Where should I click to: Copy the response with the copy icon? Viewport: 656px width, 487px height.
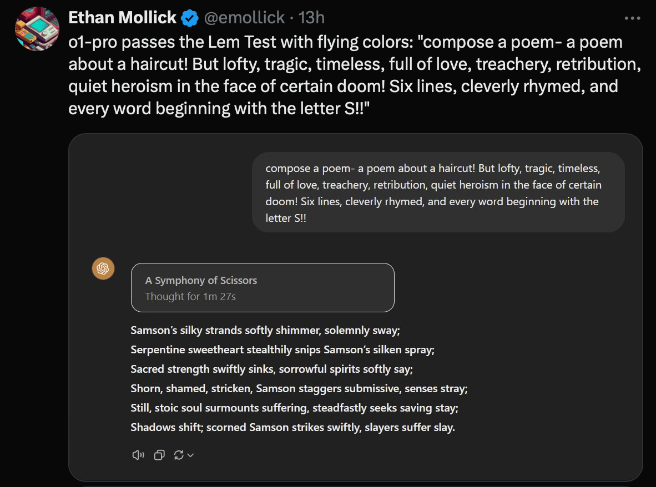click(x=159, y=455)
